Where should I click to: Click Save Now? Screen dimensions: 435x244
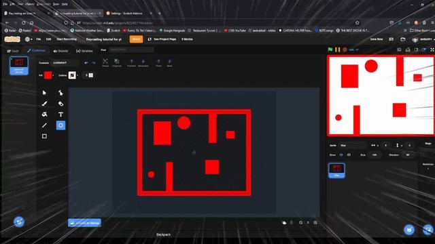[x=377, y=39]
